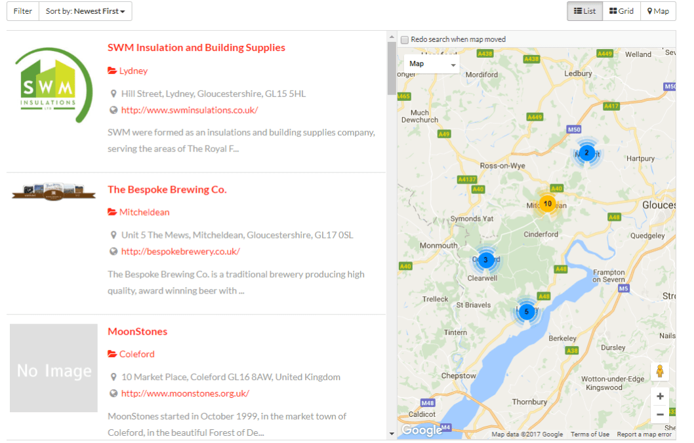The width and height of the screenshot is (694, 443).
Task: Visit http://www.swminsulations.co.uk/ link
Action: [190, 110]
